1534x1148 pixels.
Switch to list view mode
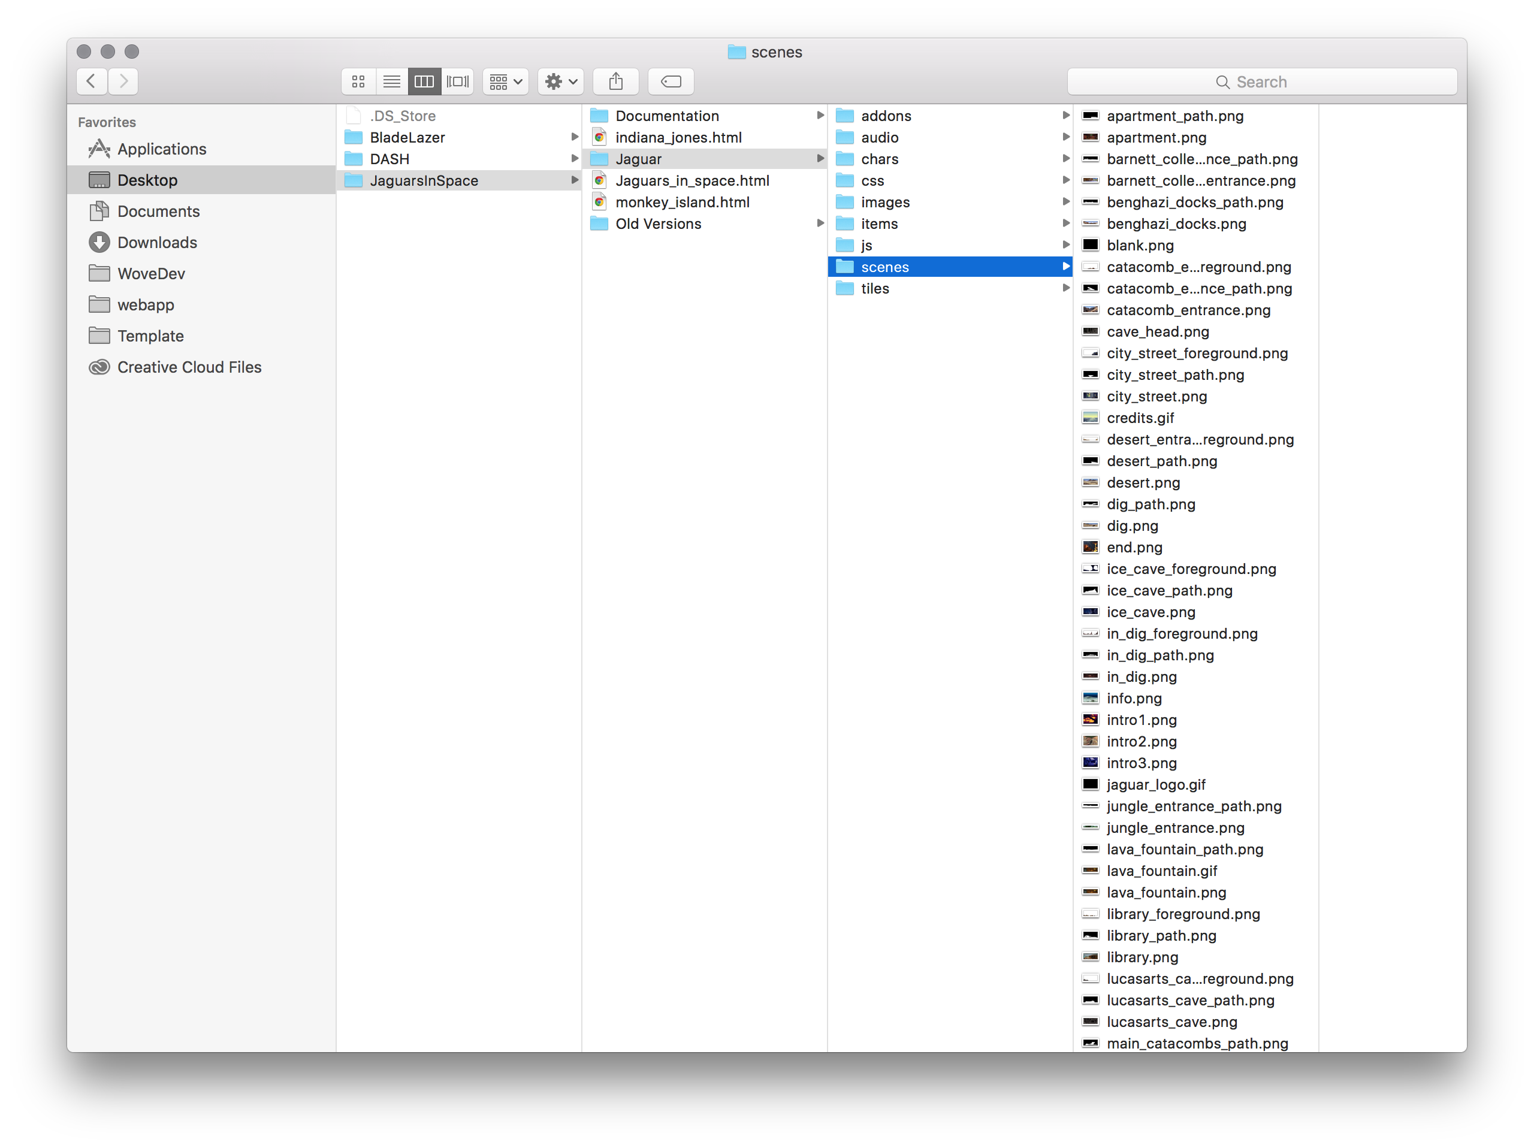pyautogui.click(x=392, y=82)
